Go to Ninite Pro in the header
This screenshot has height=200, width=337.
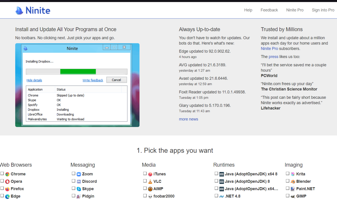coord(295,10)
